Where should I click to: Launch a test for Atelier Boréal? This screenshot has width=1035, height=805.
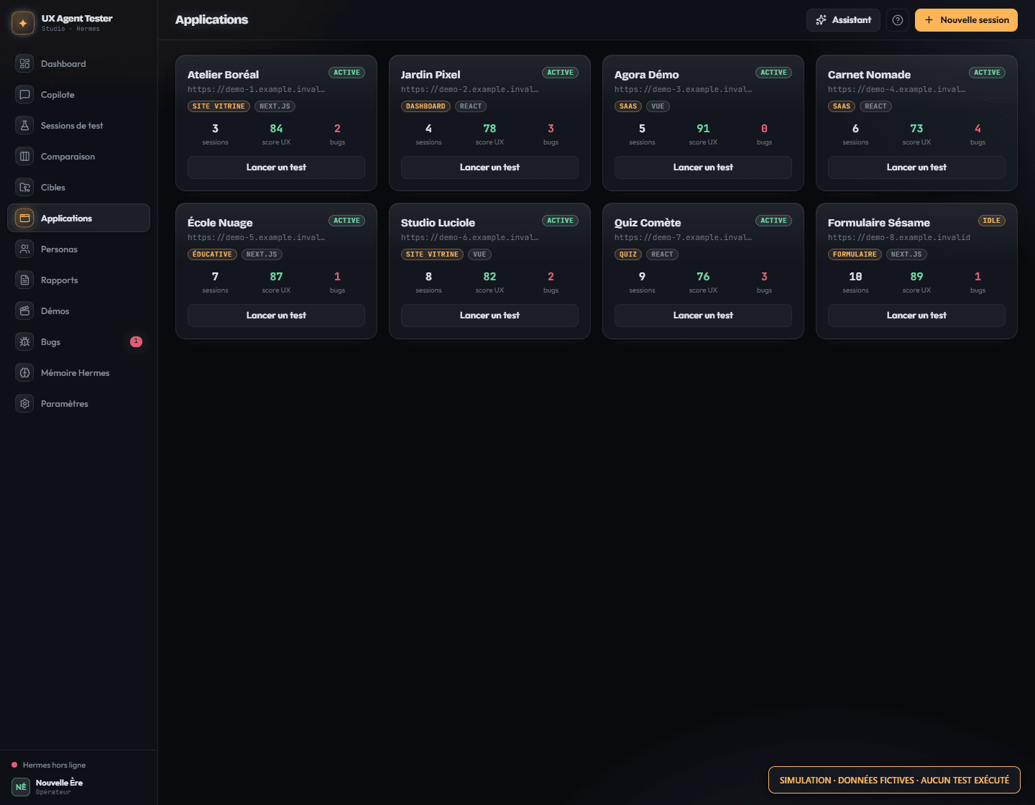click(276, 167)
